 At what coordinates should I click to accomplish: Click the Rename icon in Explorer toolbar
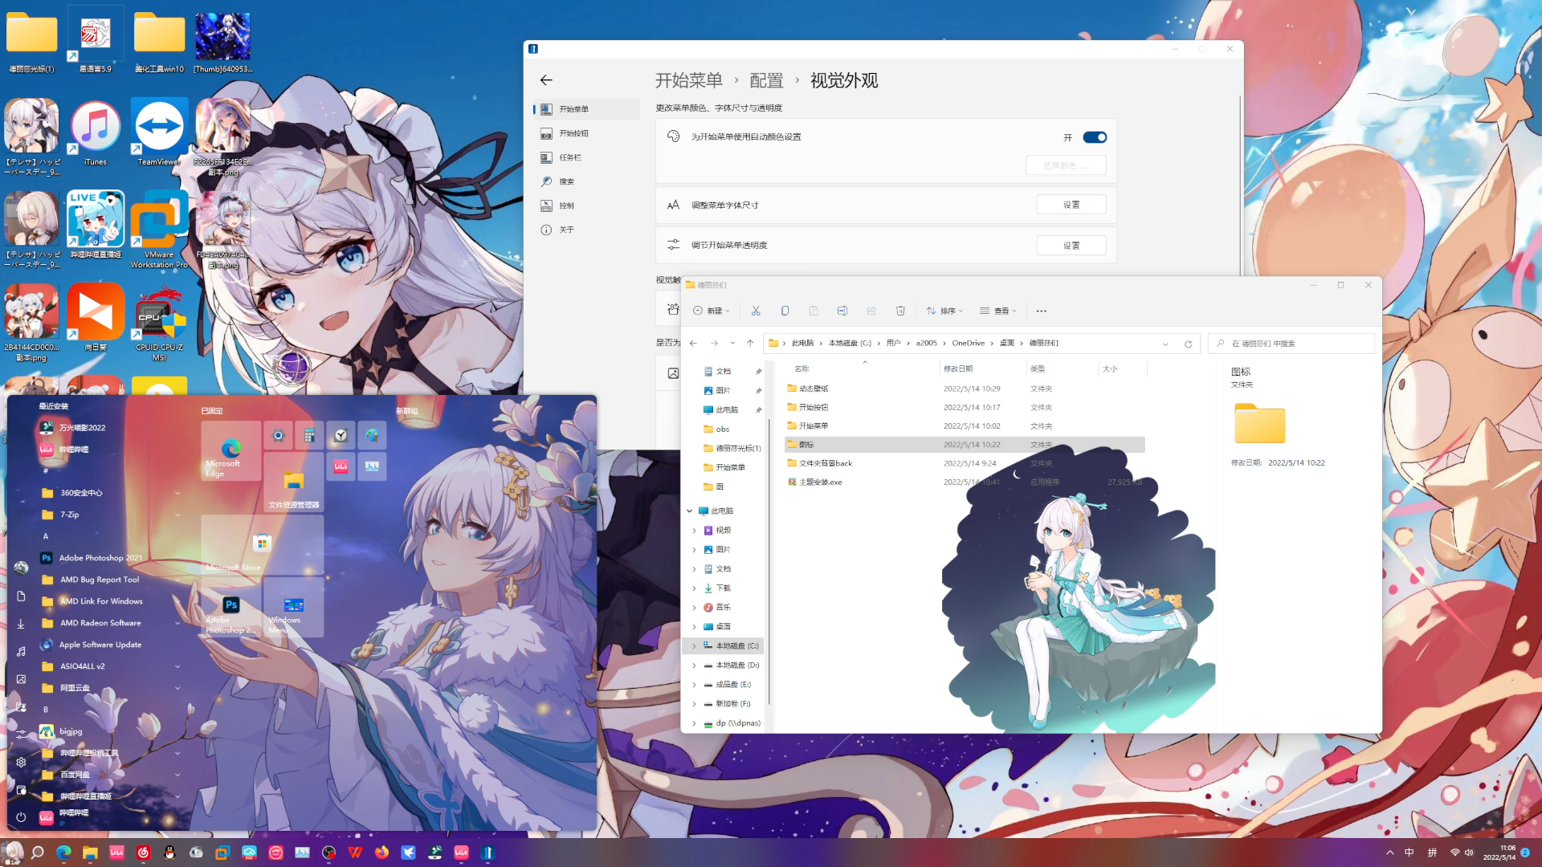842,311
